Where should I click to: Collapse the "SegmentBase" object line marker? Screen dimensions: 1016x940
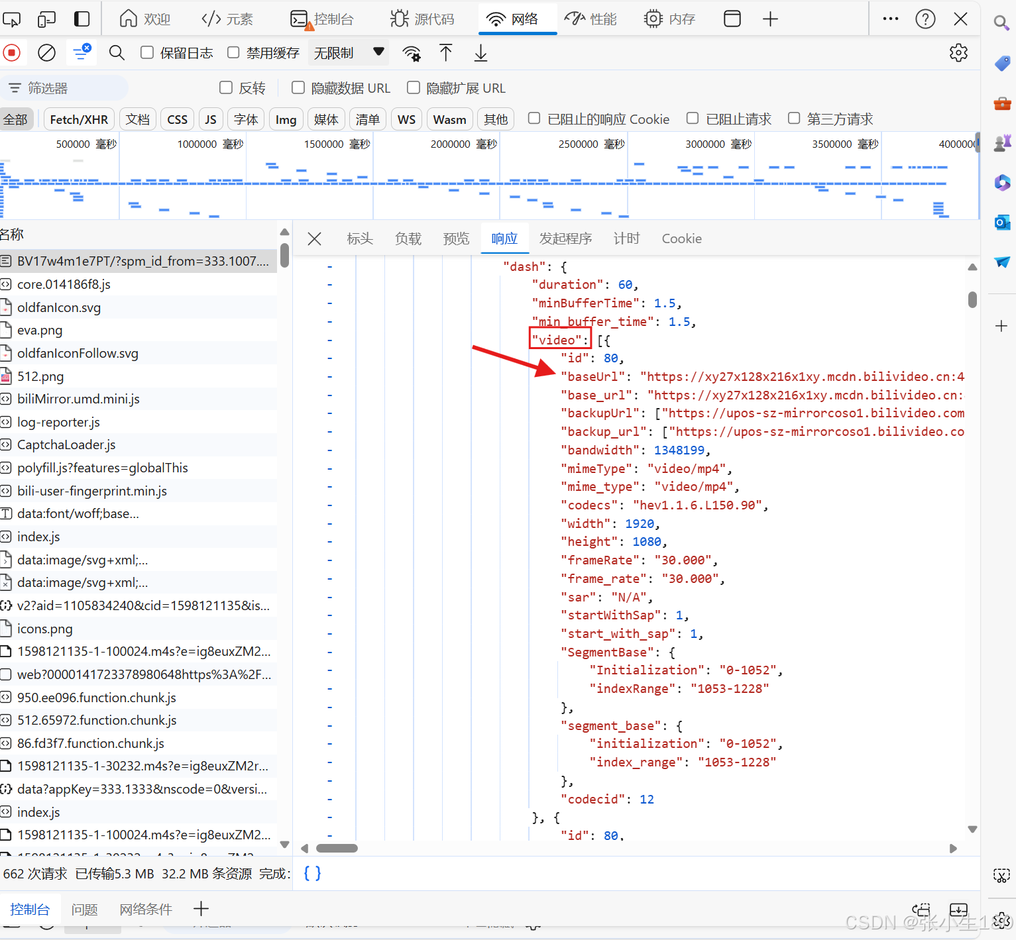click(329, 652)
